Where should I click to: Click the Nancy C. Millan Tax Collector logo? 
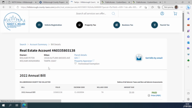14,21
